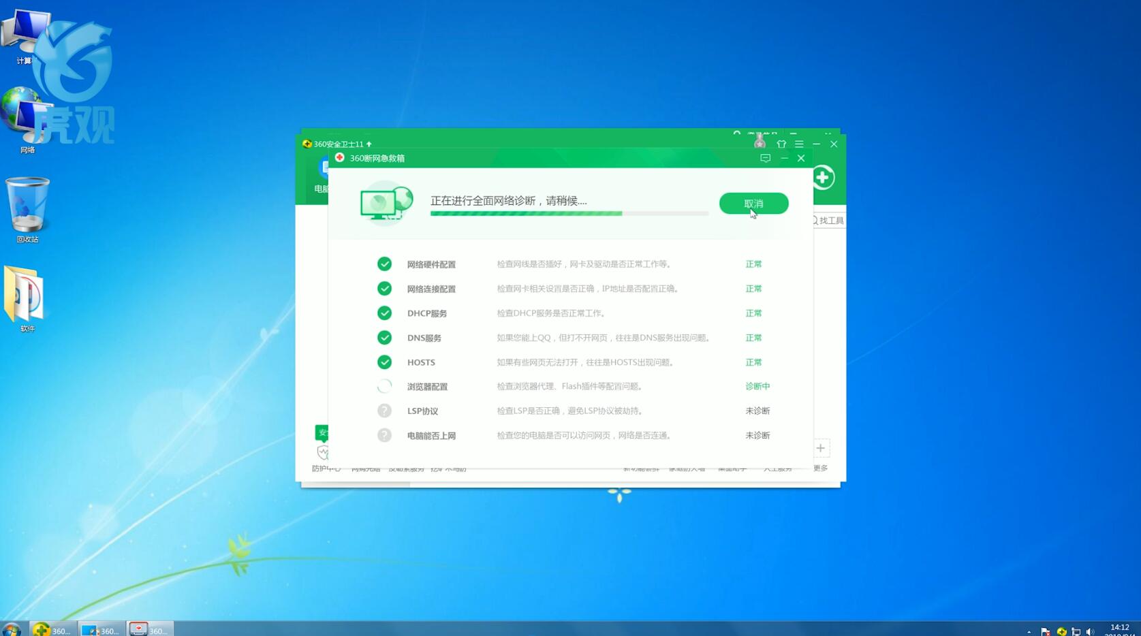
Task: Click the medal icon in 360安全卫士 title bar
Action: (x=760, y=142)
